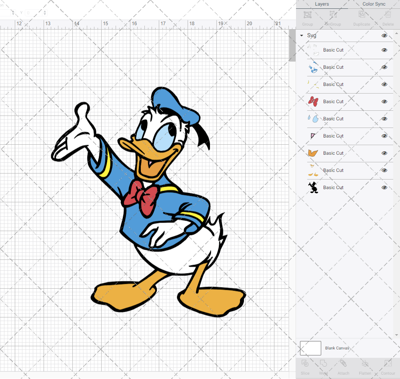Click the Slice tool icon
The width and height of the screenshot is (400, 379).
(305, 363)
